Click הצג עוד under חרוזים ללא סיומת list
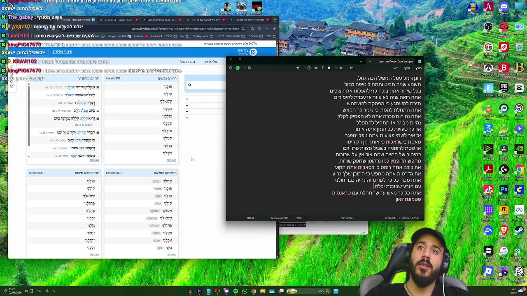Image resolution: width=527 pixels, height=296 pixels. [94, 254]
